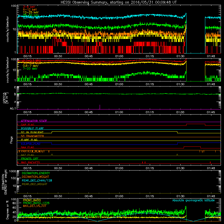Viewport: 224px width, 224px height.
Task: Select the SC_TRANSMITTER flag label
Action: tap(32, 136)
